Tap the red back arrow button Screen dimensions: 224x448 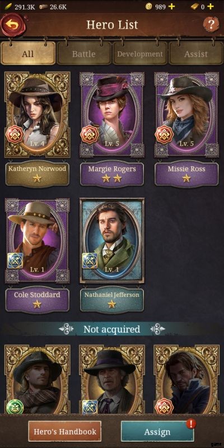[13, 25]
